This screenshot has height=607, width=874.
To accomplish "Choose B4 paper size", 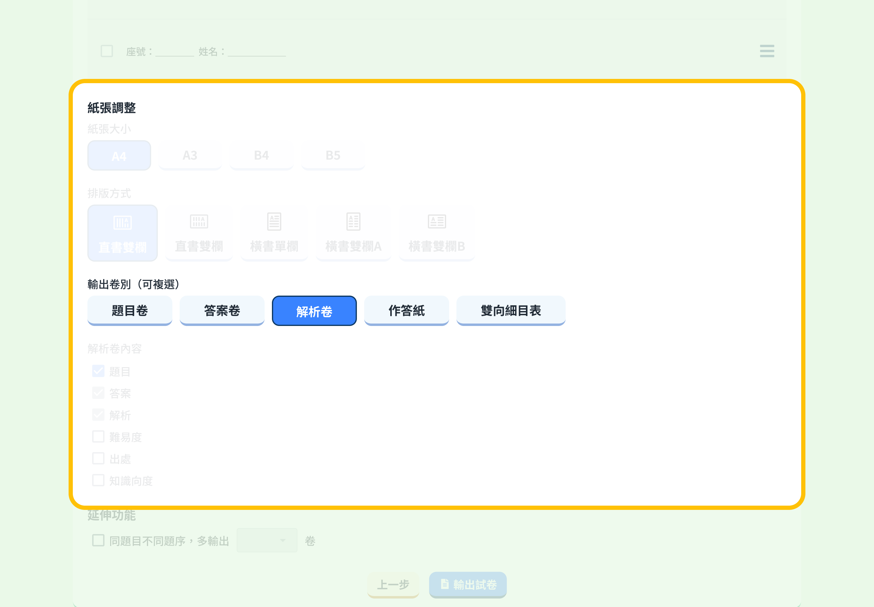I will tap(261, 155).
